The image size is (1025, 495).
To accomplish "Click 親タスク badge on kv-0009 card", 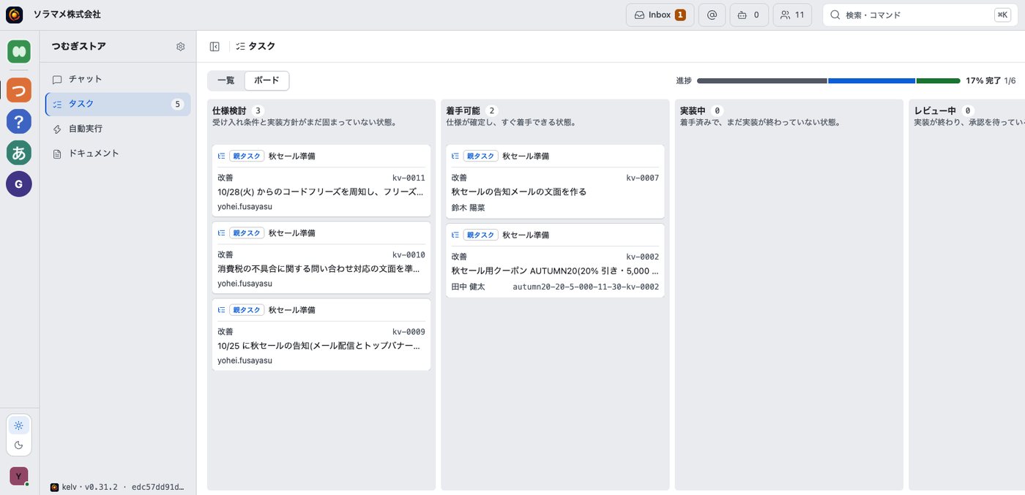I will pyautogui.click(x=247, y=310).
